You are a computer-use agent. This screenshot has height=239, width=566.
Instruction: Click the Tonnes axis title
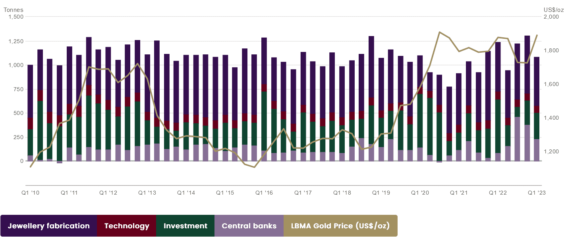(x=14, y=10)
